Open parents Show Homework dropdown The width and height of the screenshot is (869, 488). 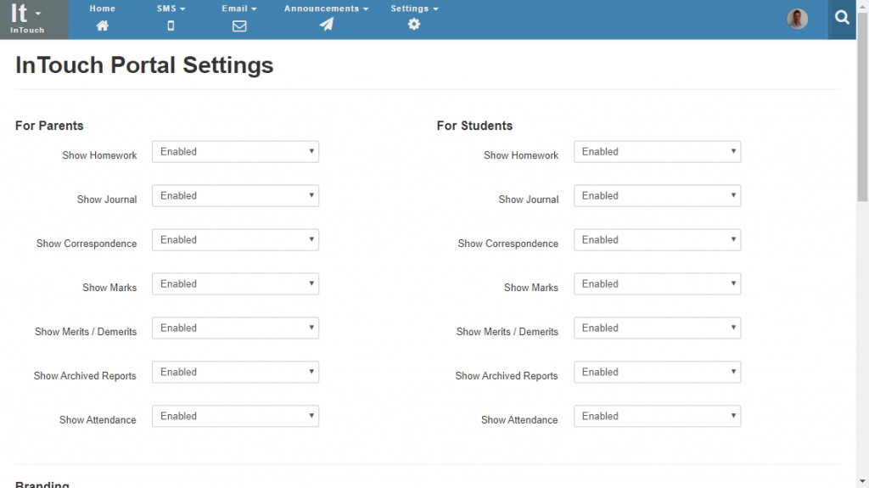(236, 151)
